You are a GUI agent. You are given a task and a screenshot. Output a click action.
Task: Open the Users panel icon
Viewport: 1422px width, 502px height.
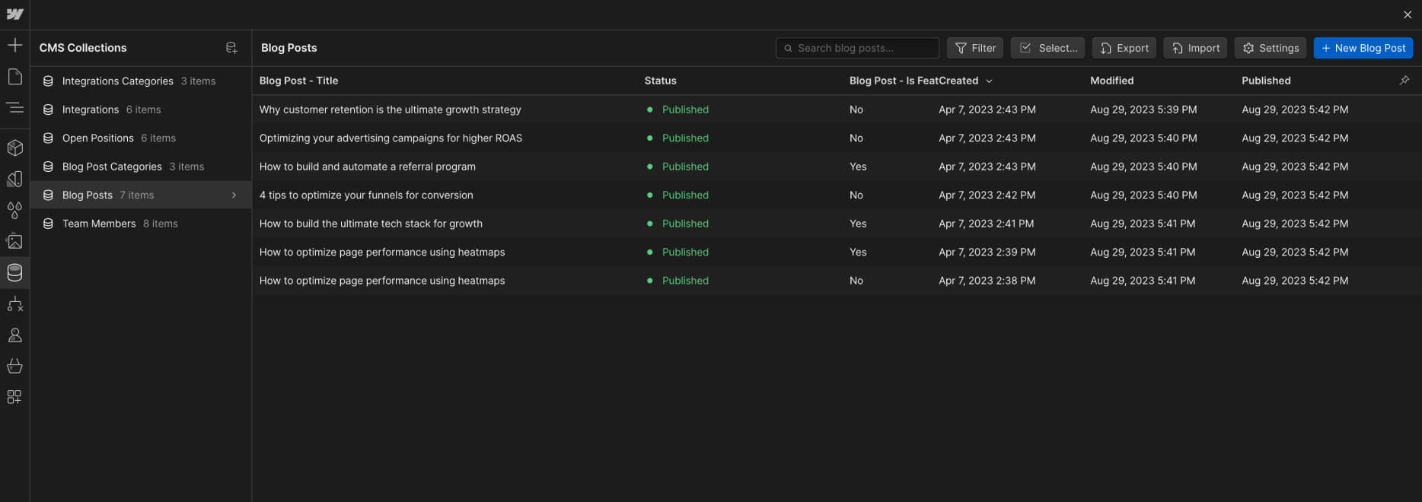14,335
